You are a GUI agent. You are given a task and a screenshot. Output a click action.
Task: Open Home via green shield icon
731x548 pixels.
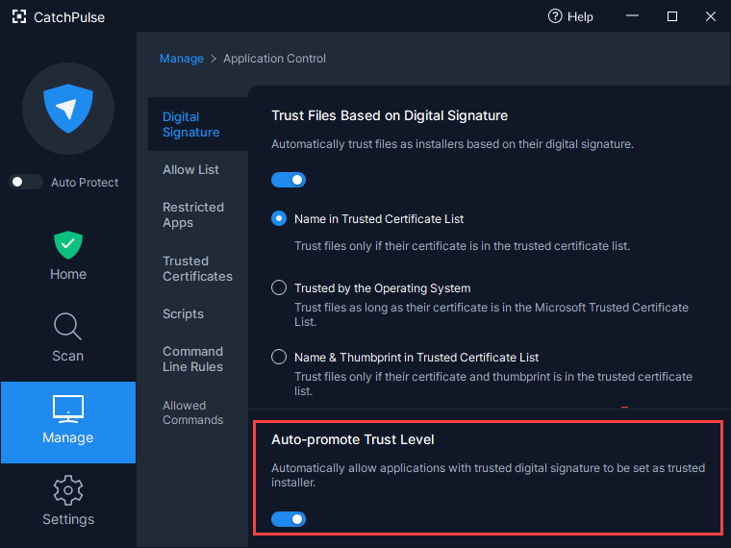[68, 244]
